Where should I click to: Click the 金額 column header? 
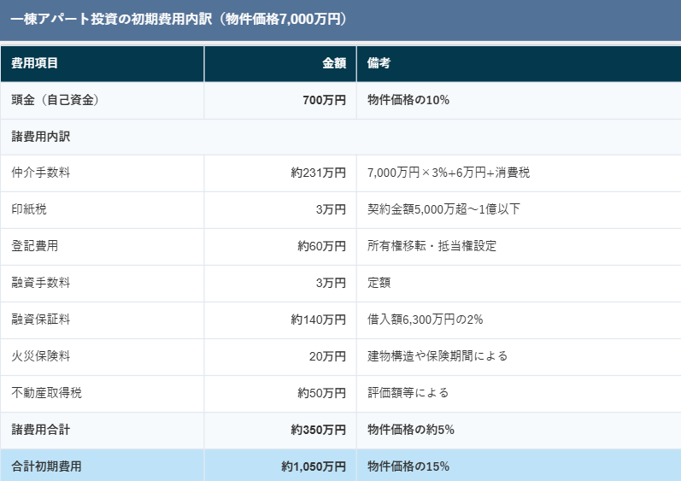click(333, 63)
